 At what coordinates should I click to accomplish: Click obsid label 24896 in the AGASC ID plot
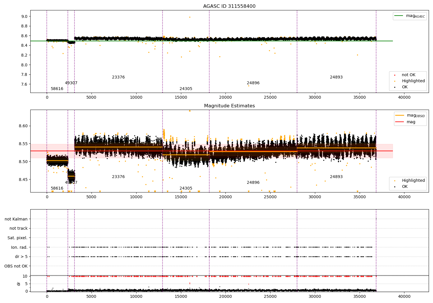pyautogui.click(x=253, y=83)
